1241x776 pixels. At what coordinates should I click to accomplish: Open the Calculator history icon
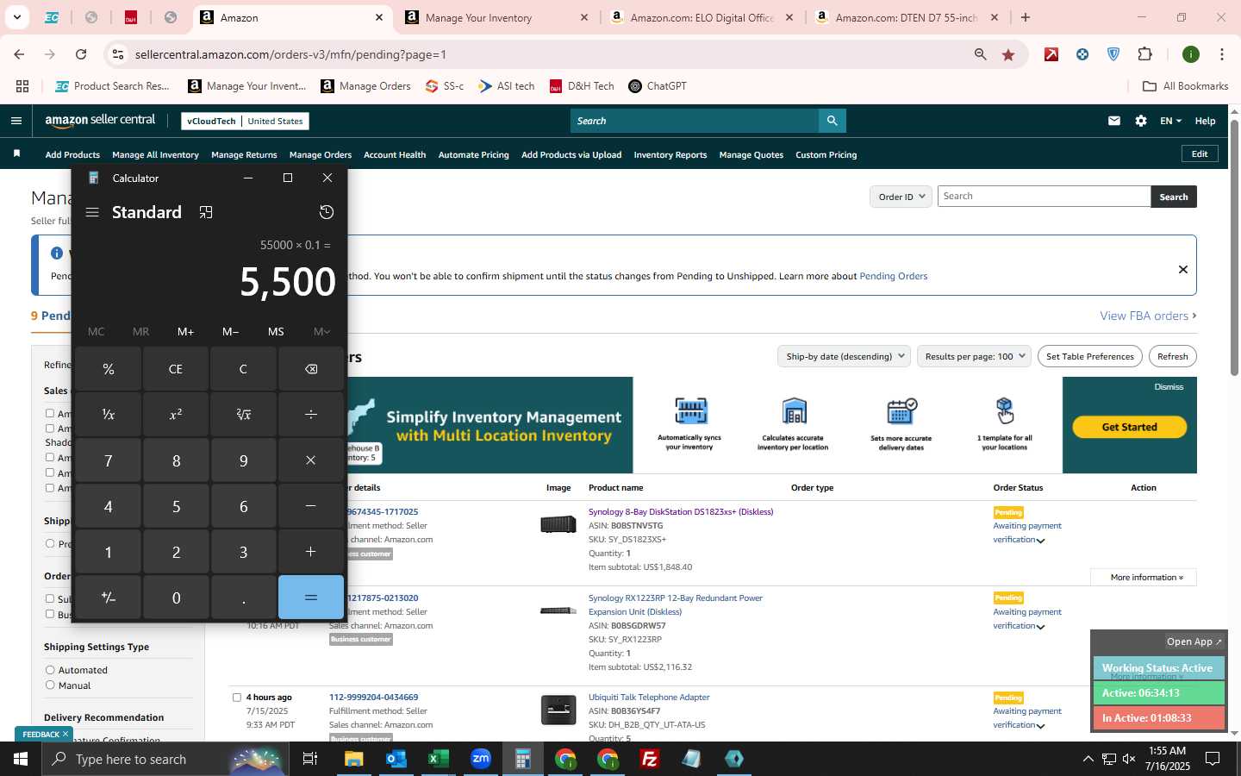coord(327,212)
